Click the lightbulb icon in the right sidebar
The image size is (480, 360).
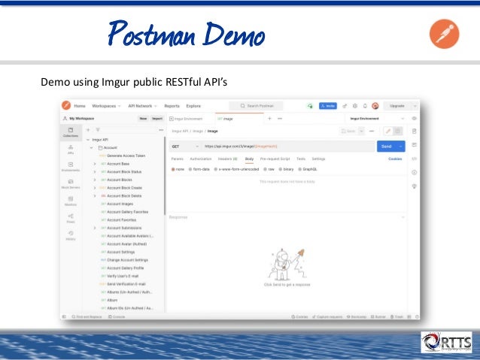(415, 186)
